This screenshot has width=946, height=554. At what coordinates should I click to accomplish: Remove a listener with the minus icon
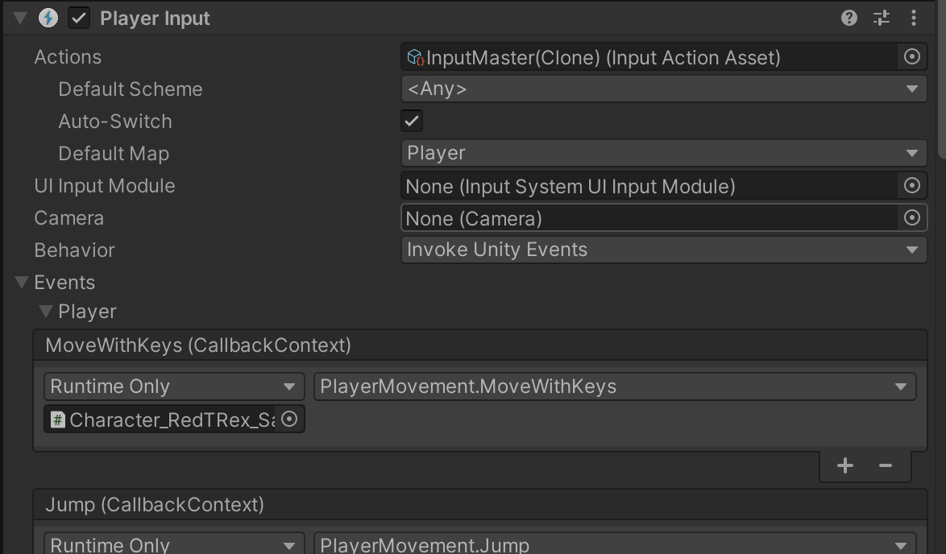(x=886, y=465)
